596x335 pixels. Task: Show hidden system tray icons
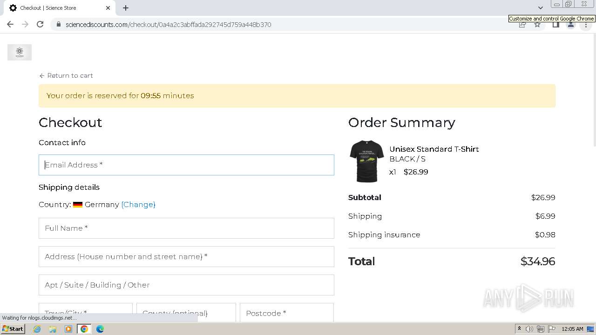click(519, 329)
